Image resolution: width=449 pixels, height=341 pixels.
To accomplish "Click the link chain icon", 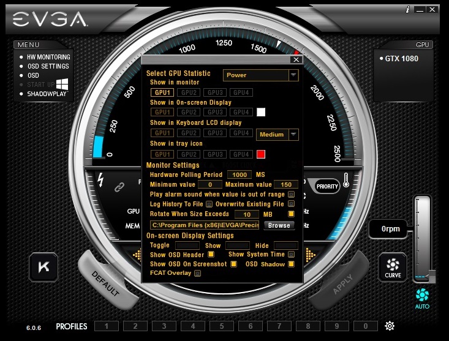I will [119, 187].
